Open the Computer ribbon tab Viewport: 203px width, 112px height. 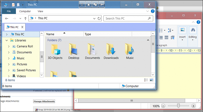pos(25,11)
